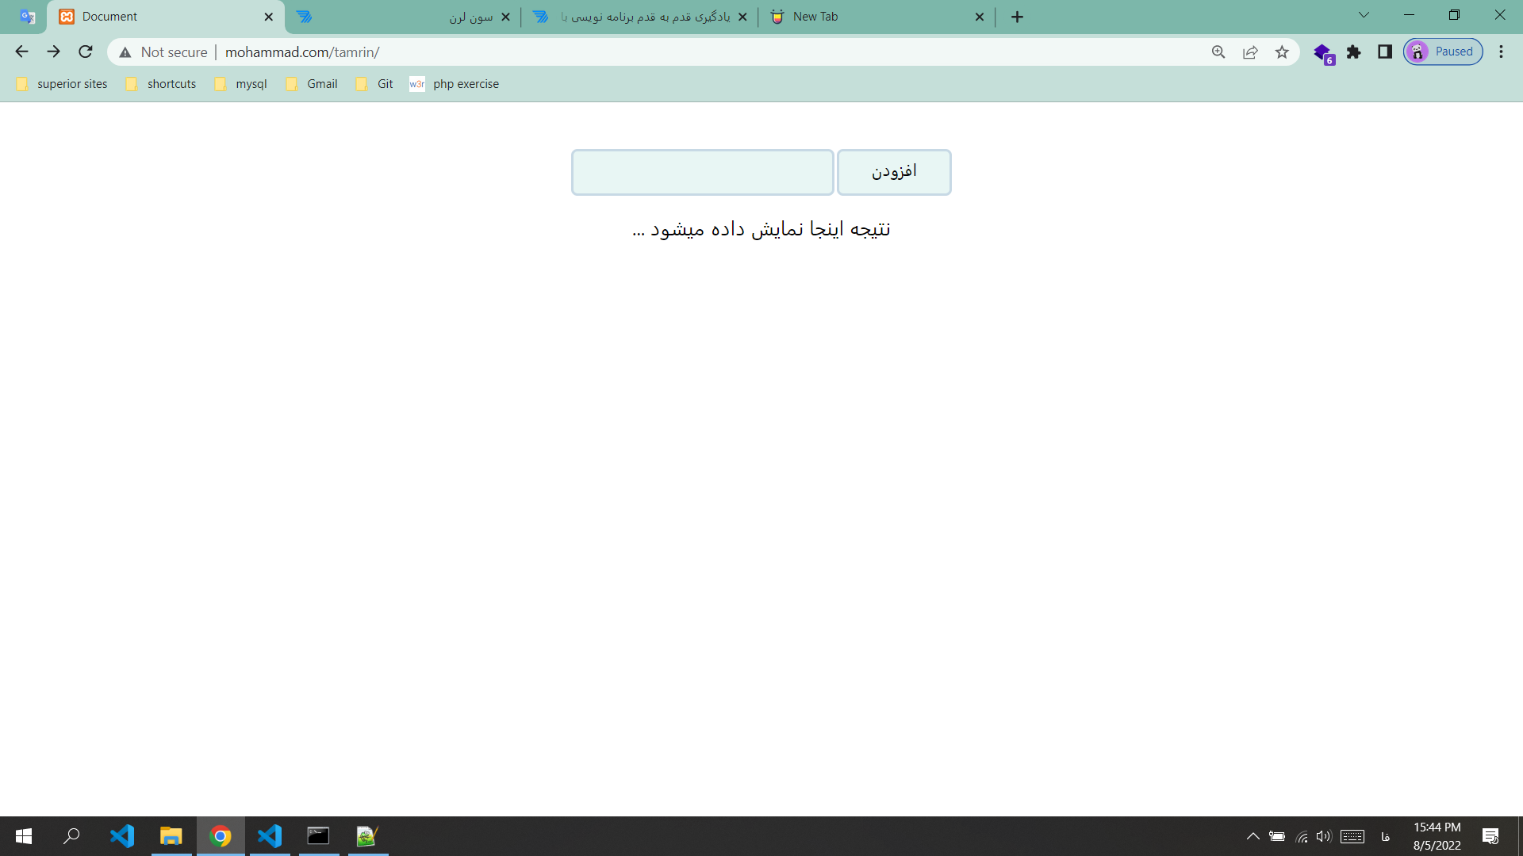Close the سون لرن tab
Screen dimensions: 1523x856
point(506,17)
